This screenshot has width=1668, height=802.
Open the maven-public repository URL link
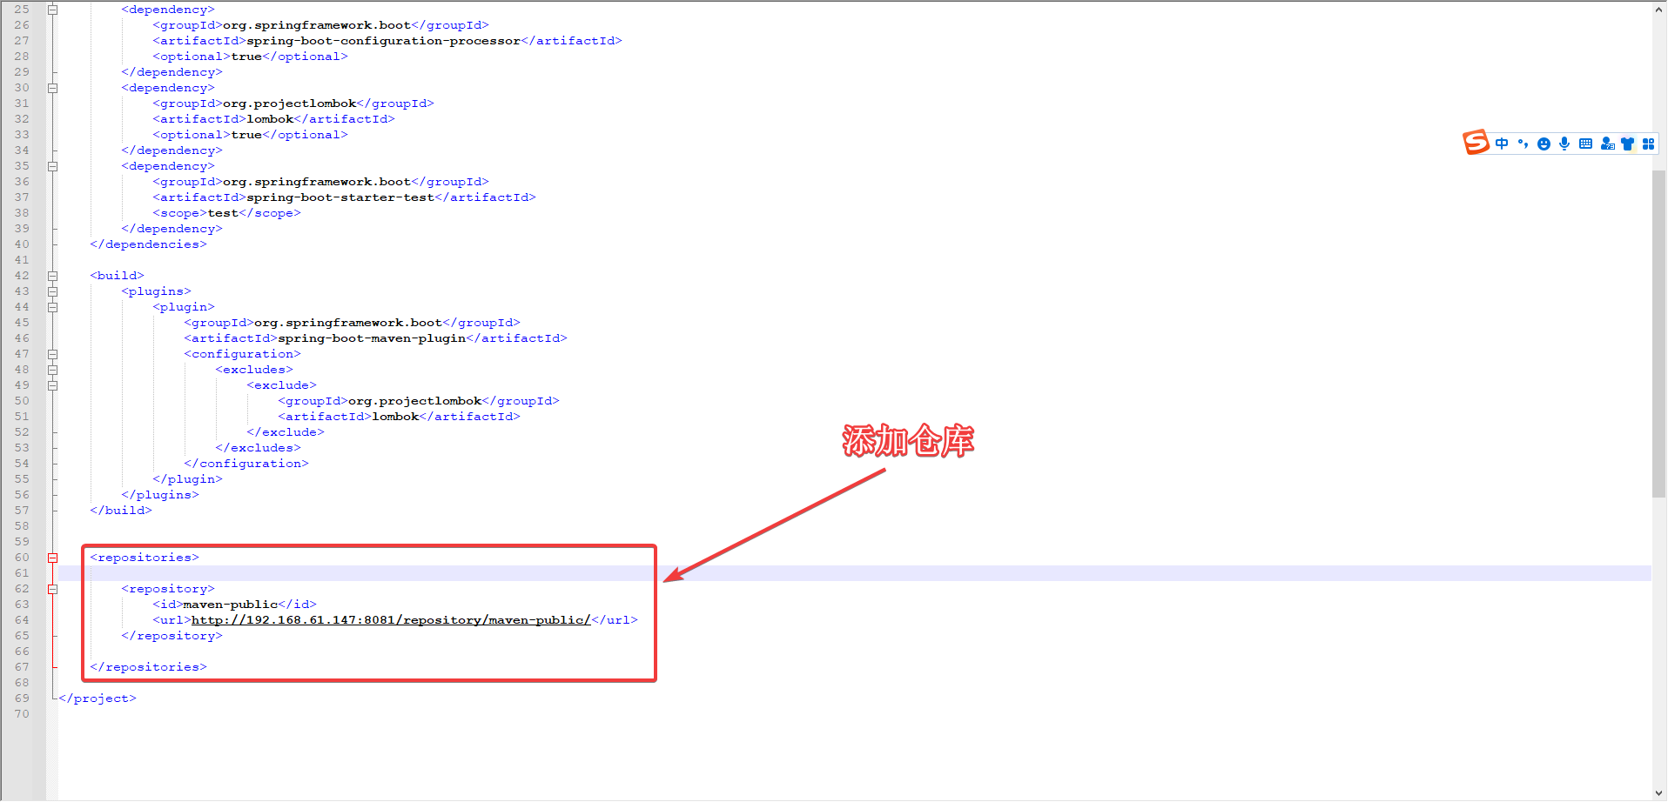click(x=390, y=619)
